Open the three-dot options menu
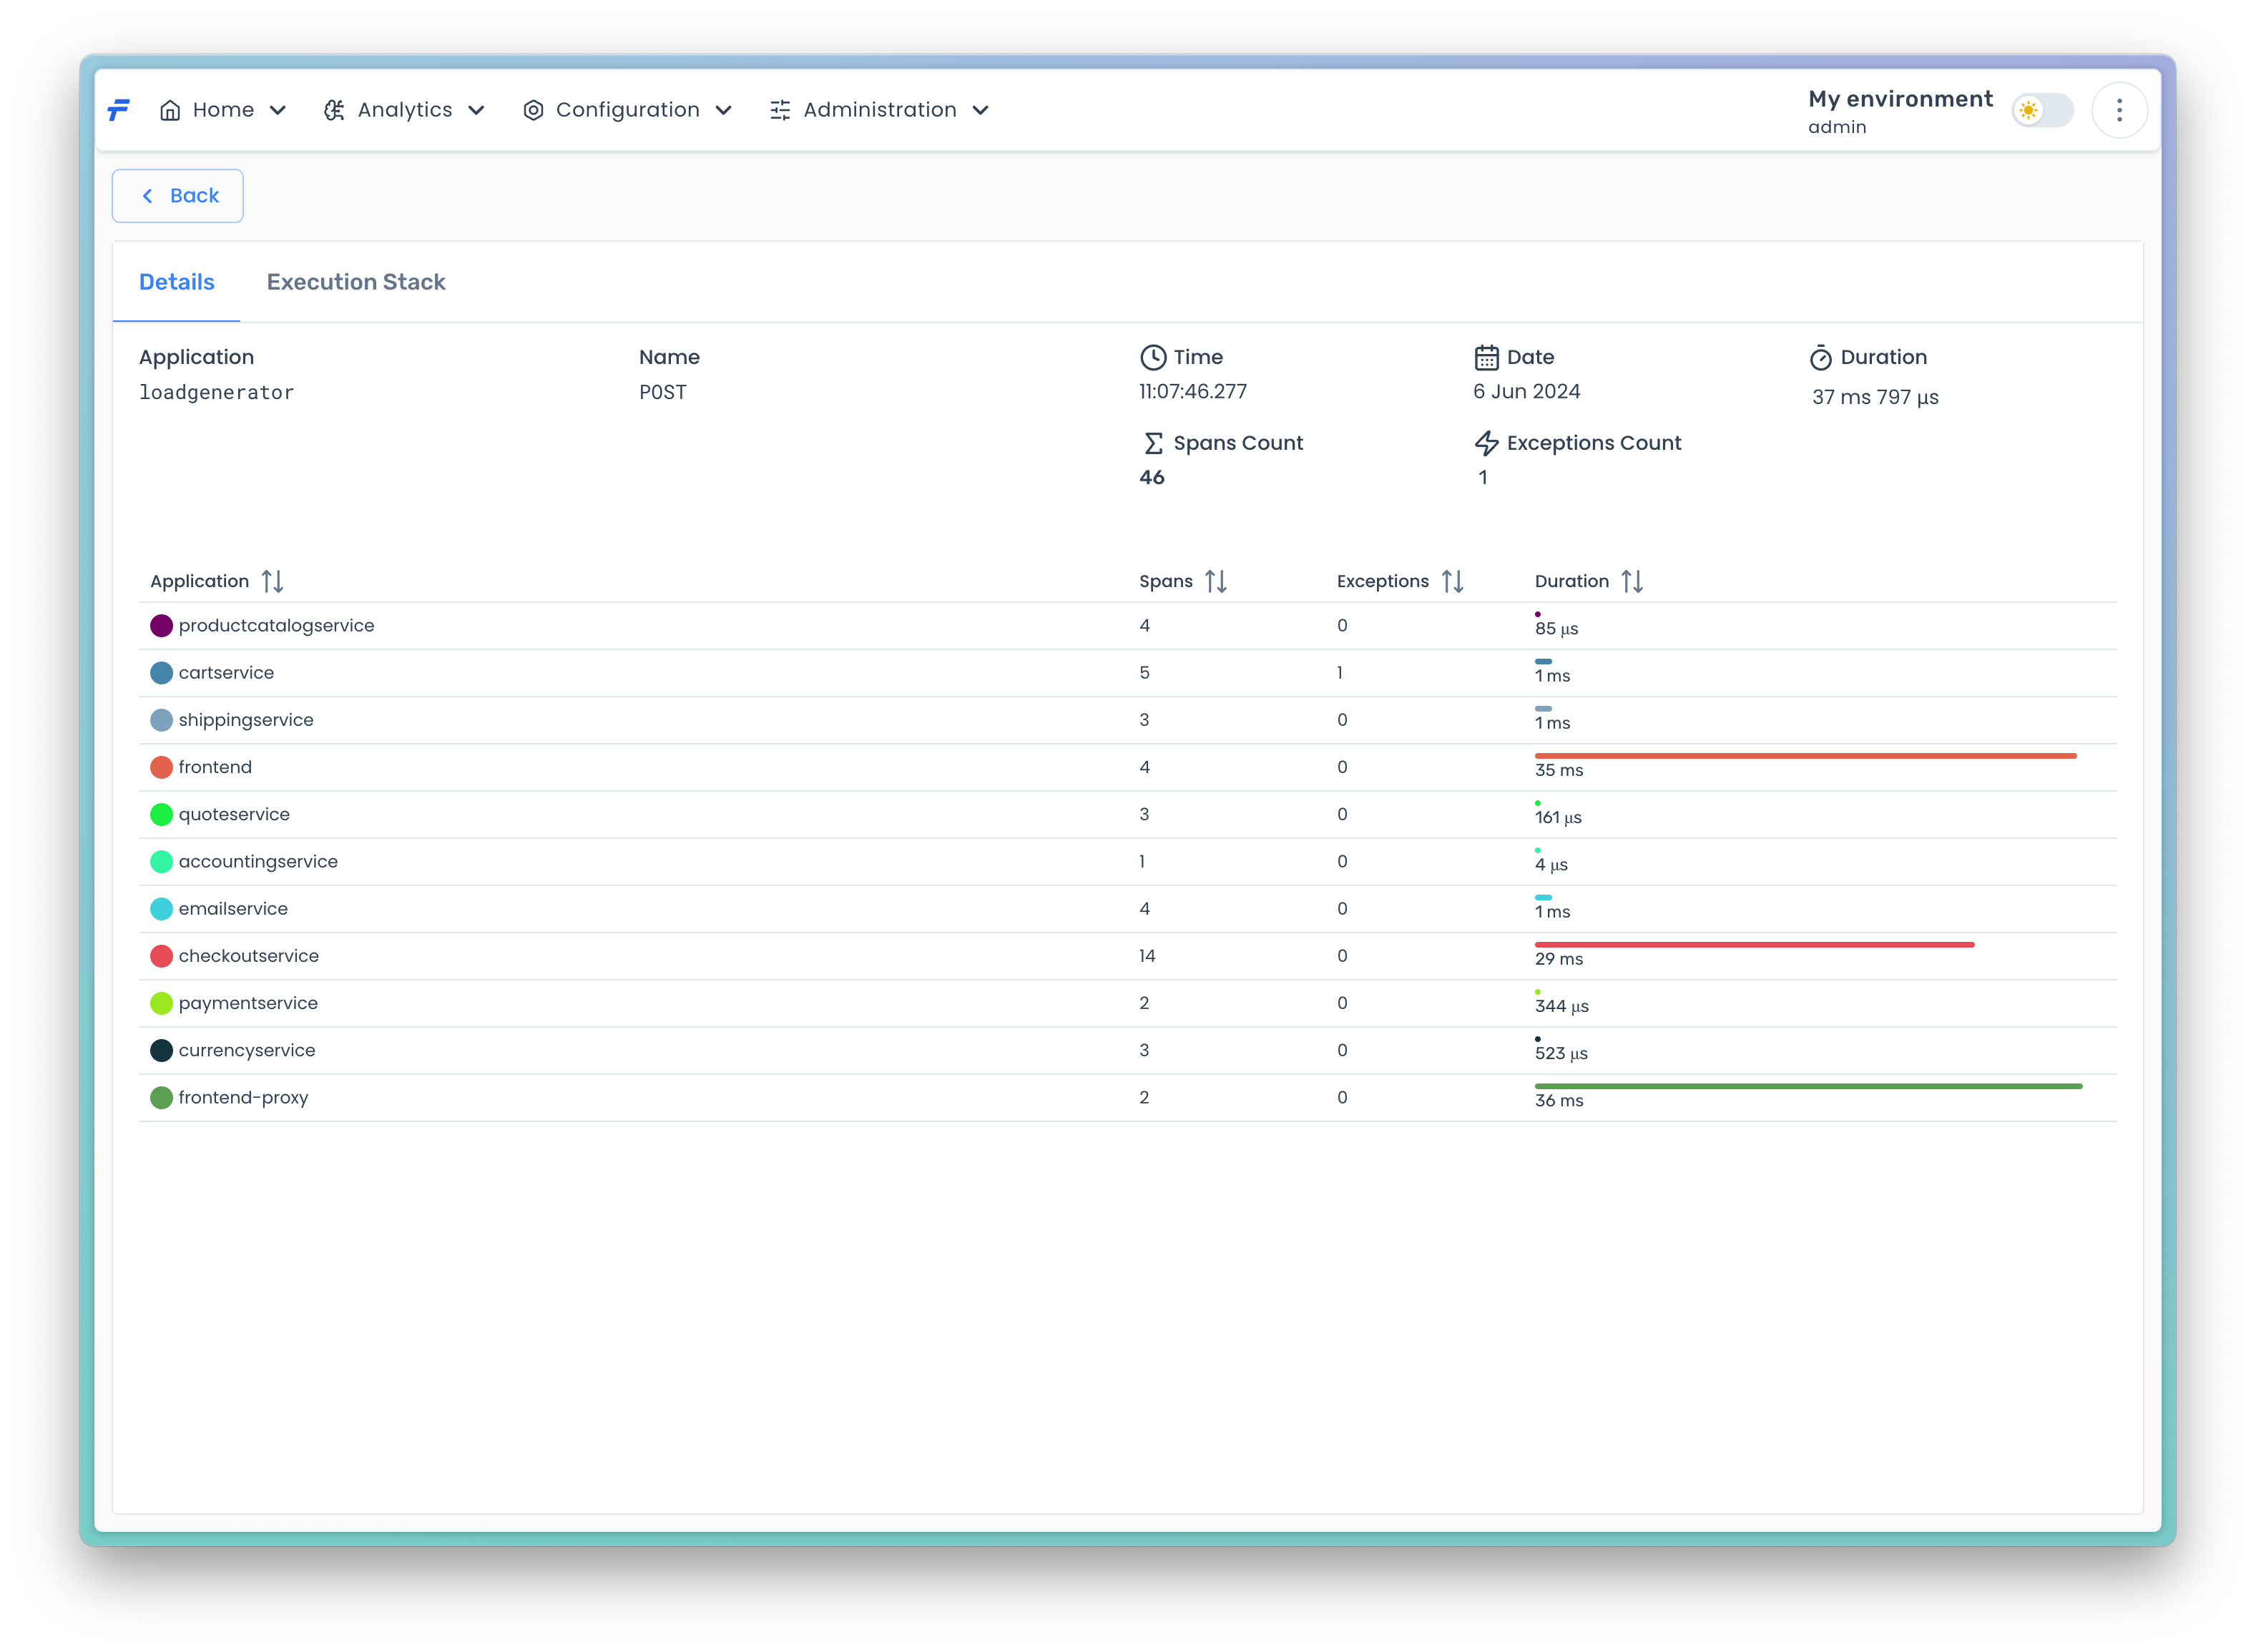The width and height of the screenshot is (2256, 1652). [2119, 110]
